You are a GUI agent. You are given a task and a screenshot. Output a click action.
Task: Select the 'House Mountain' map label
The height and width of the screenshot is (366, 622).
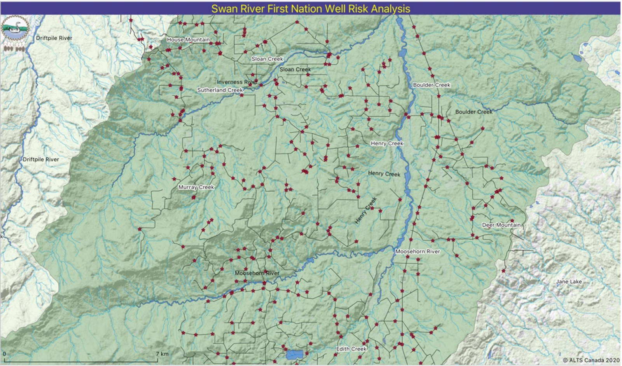pyautogui.click(x=188, y=40)
